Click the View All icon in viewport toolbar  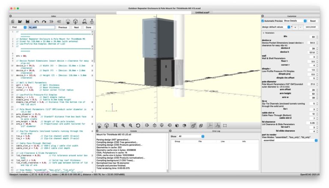tap(115, 125)
